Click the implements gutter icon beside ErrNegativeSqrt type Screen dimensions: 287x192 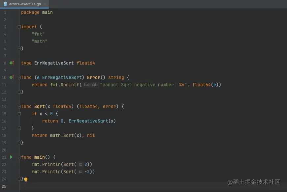(12, 63)
